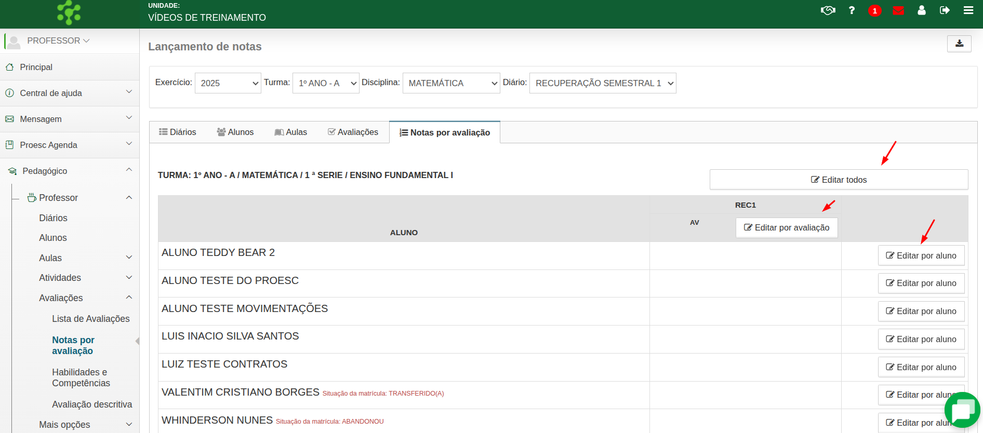Screen dimensions: 983x433
Task: Open the Disciplina dropdown
Action: point(451,83)
